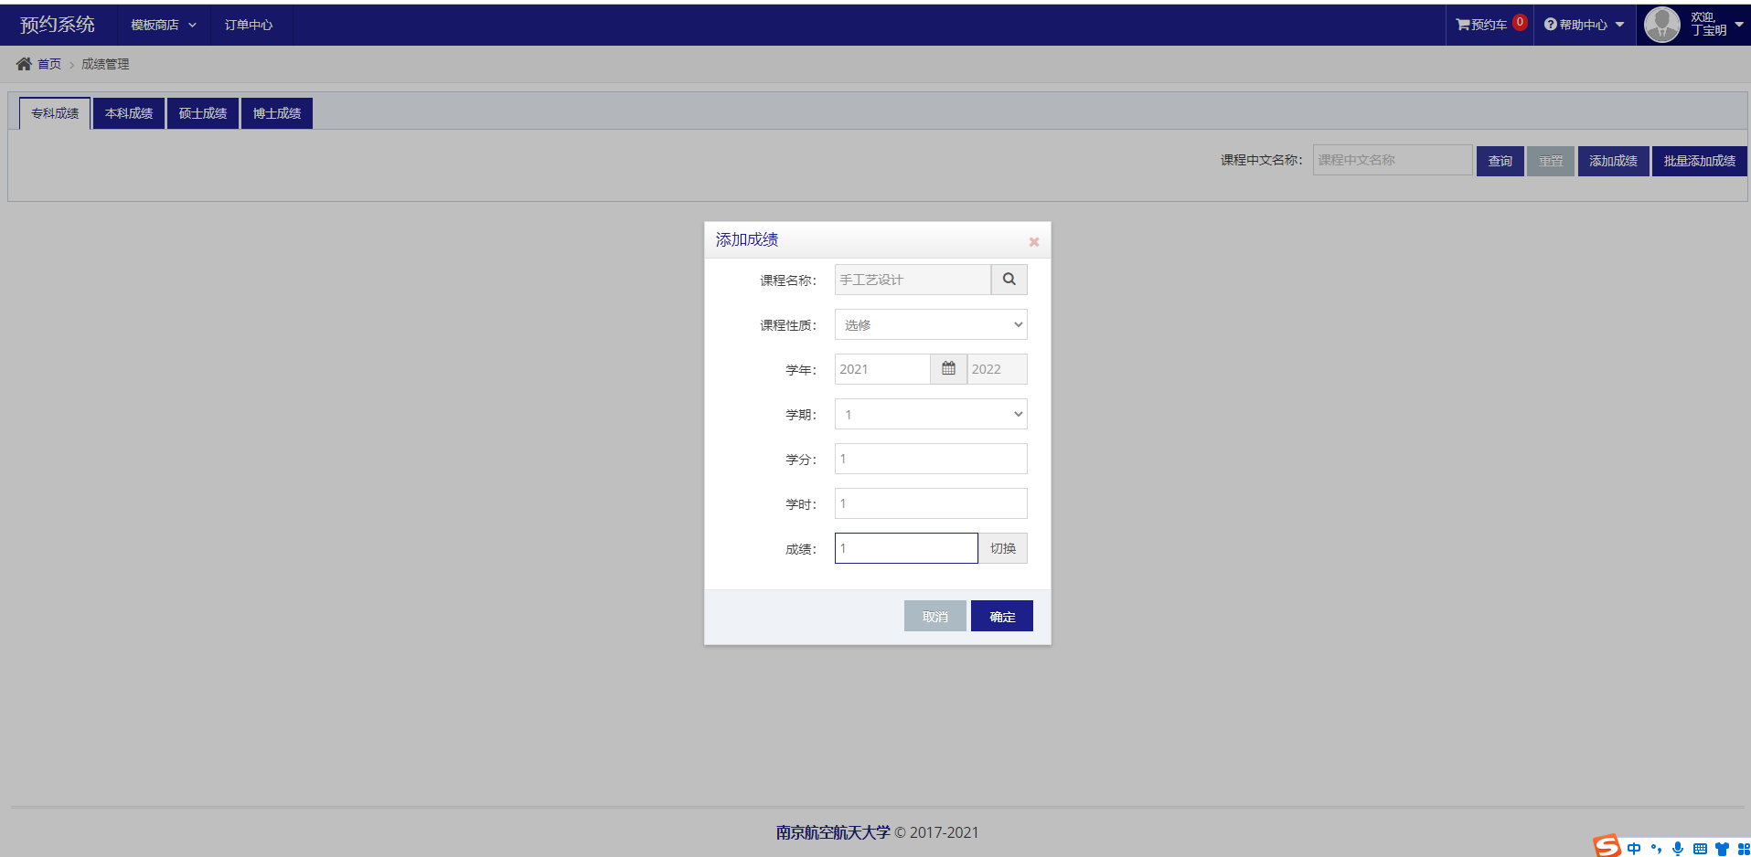Close the 添加成绩 dialog with X
This screenshot has height=857, width=1751.
tap(1034, 242)
